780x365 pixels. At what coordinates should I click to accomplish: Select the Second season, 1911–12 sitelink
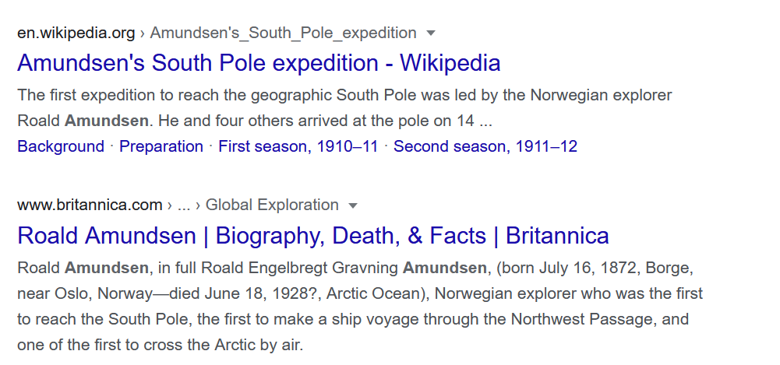[485, 146]
